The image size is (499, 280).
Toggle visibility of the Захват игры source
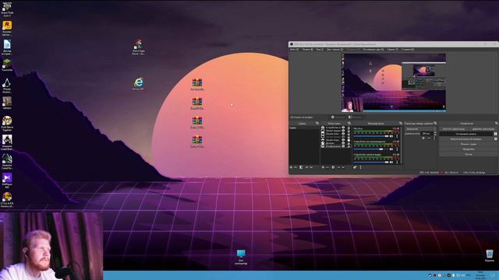click(x=343, y=140)
